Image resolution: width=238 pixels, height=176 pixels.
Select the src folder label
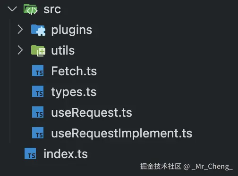tap(52, 9)
